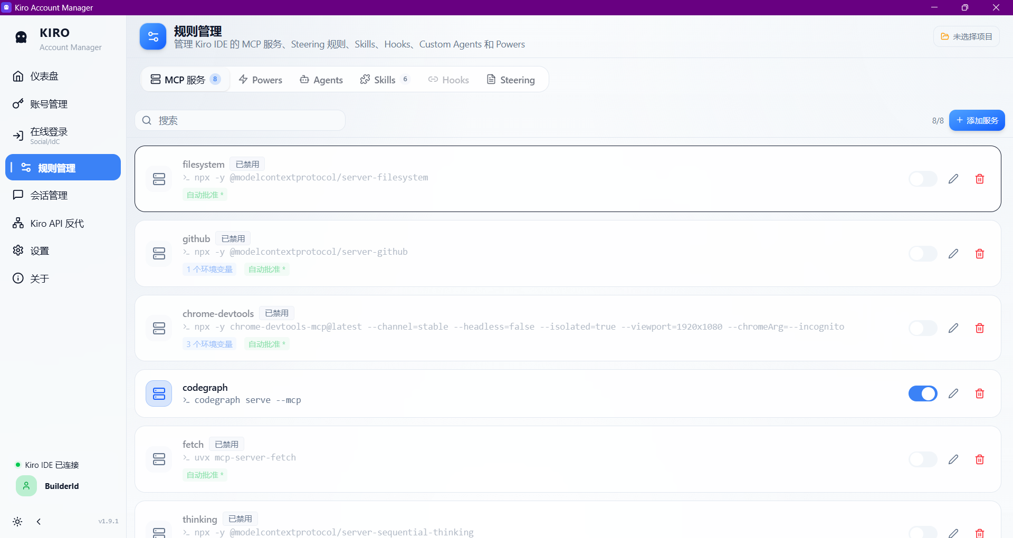Open 设置 settings page
This screenshot has height=538, width=1013.
[63, 251]
